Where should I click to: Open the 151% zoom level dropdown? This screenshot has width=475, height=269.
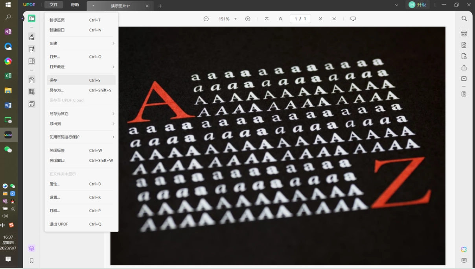click(x=228, y=19)
